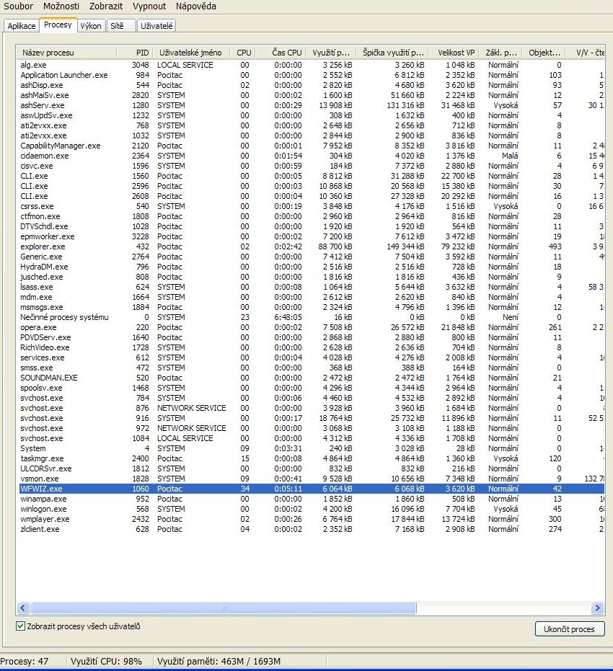Select the csrss.exe process

(x=312, y=206)
